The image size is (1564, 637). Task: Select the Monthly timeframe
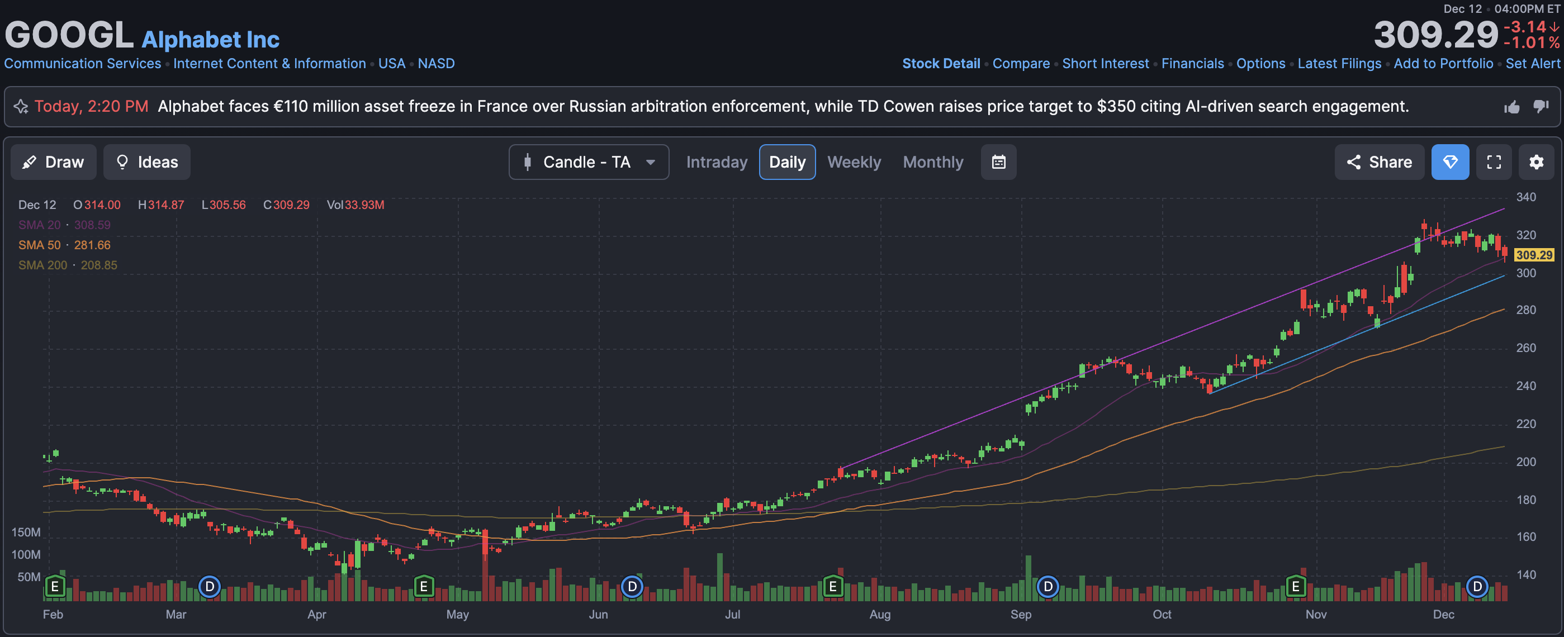[x=932, y=162]
